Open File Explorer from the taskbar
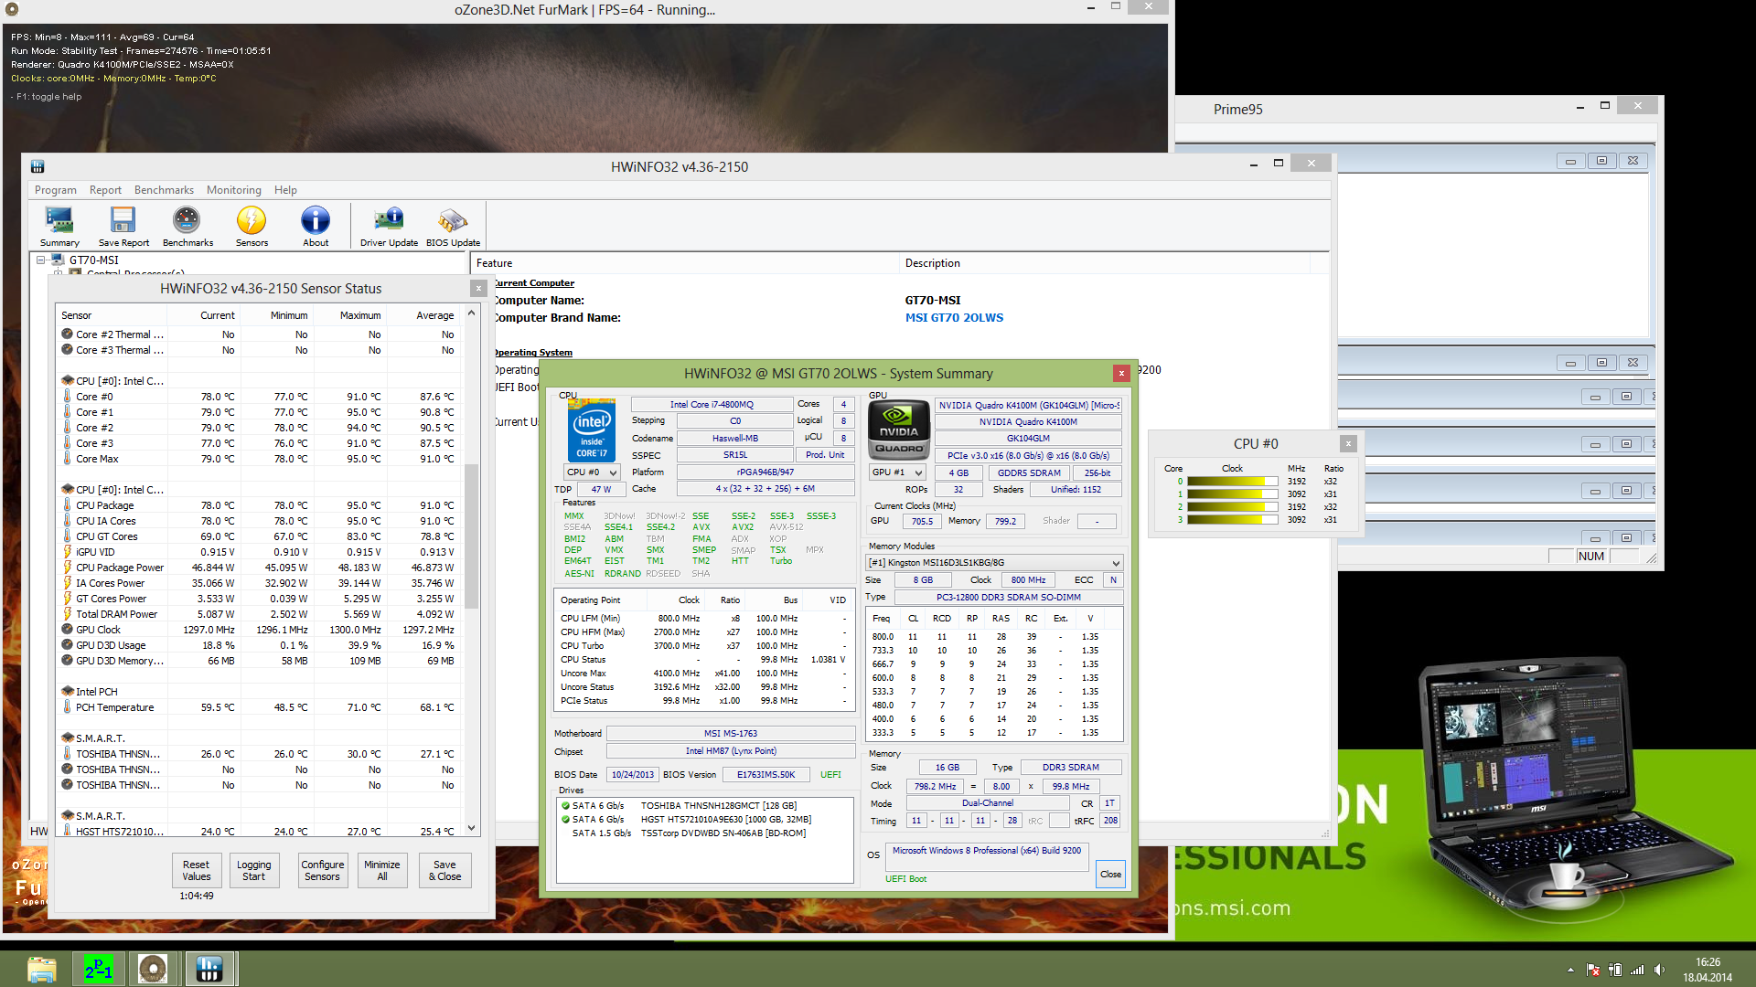1756x987 pixels. pyautogui.click(x=41, y=969)
